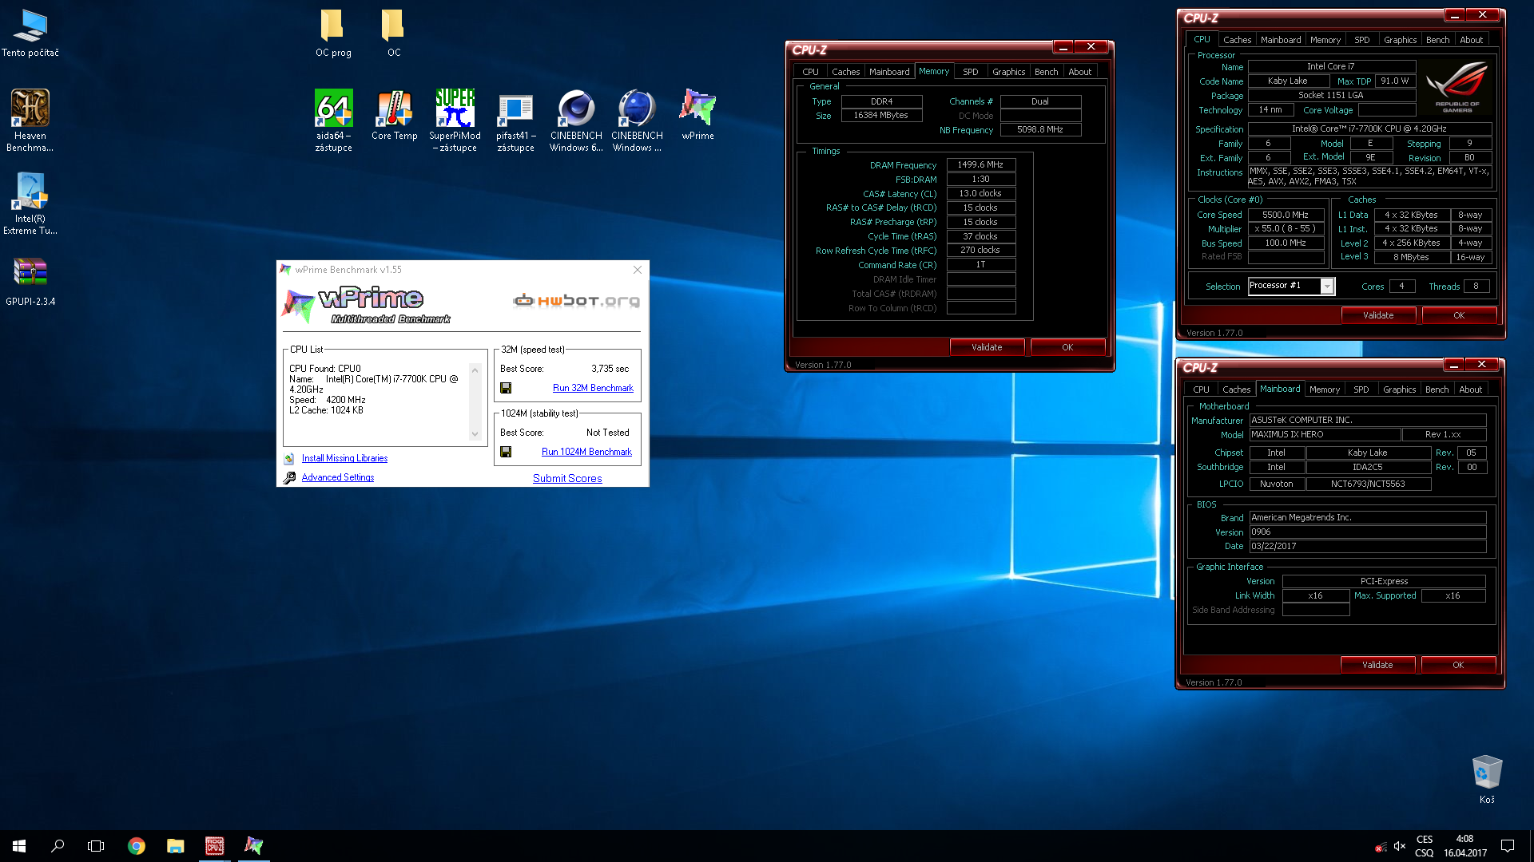Click BIOS Version field 0906
The height and width of the screenshot is (862, 1534).
[1368, 532]
